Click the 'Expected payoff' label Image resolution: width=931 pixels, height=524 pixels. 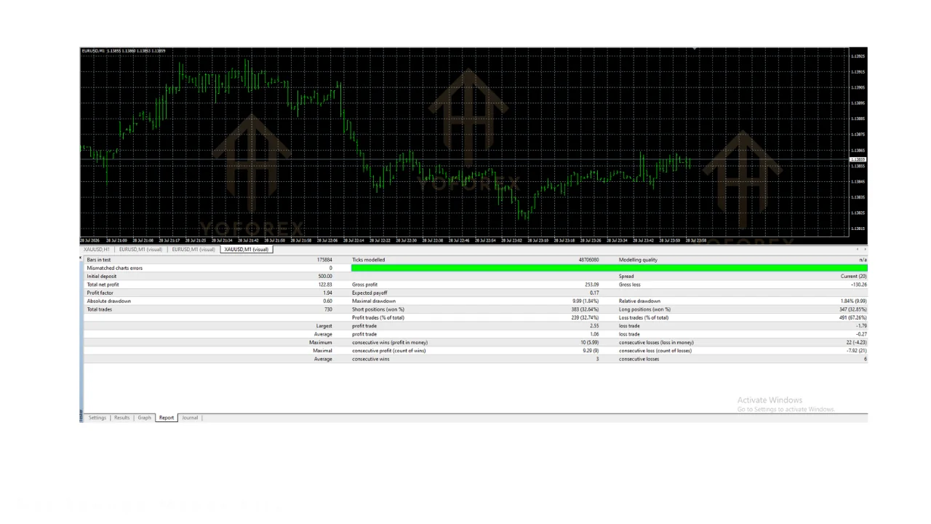pos(369,293)
